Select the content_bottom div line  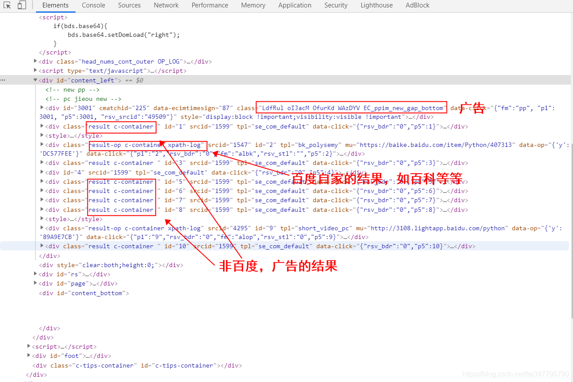[x=84, y=293]
